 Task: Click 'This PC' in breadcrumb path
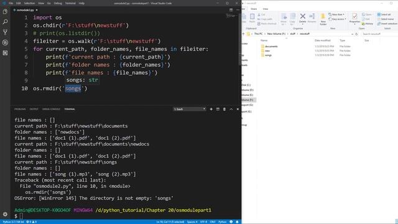point(259,34)
